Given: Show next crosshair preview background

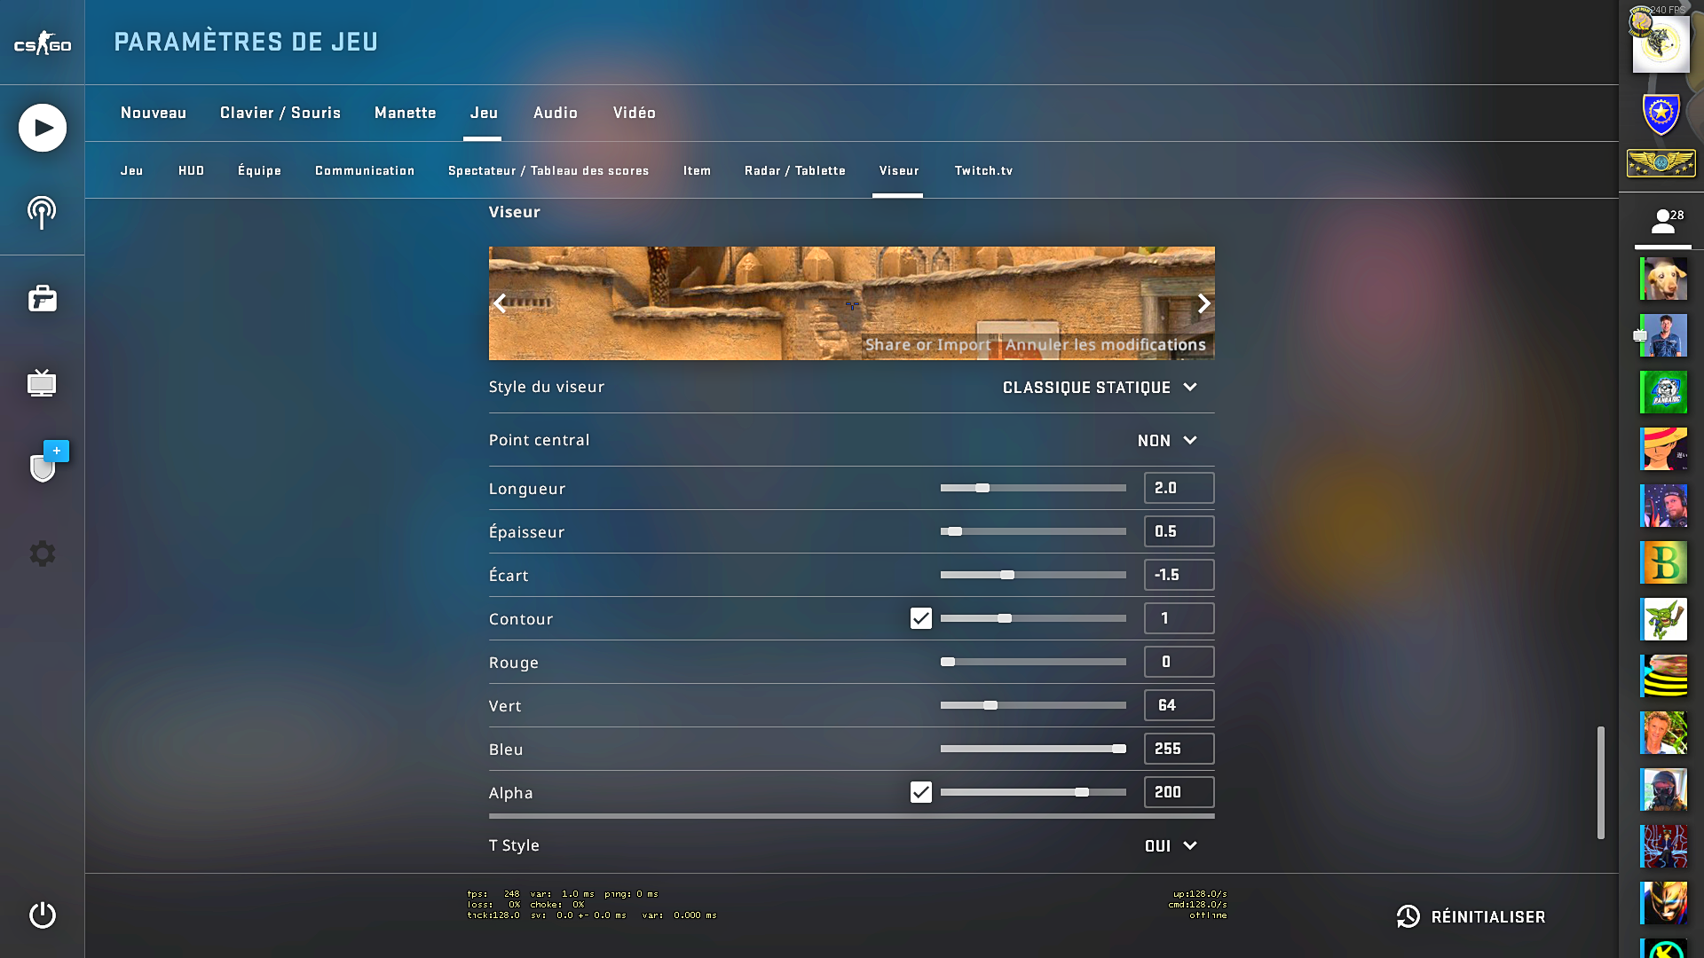Looking at the screenshot, I should 1203,303.
